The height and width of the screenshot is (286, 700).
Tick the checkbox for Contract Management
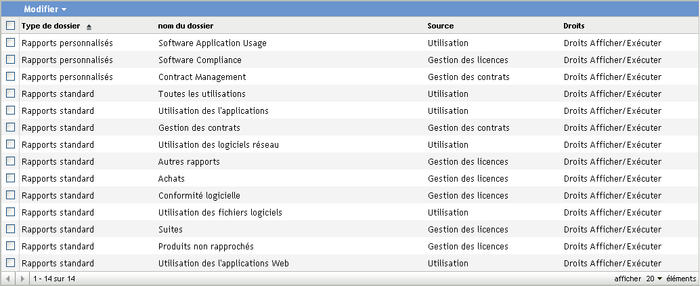pyautogui.click(x=10, y=77)
